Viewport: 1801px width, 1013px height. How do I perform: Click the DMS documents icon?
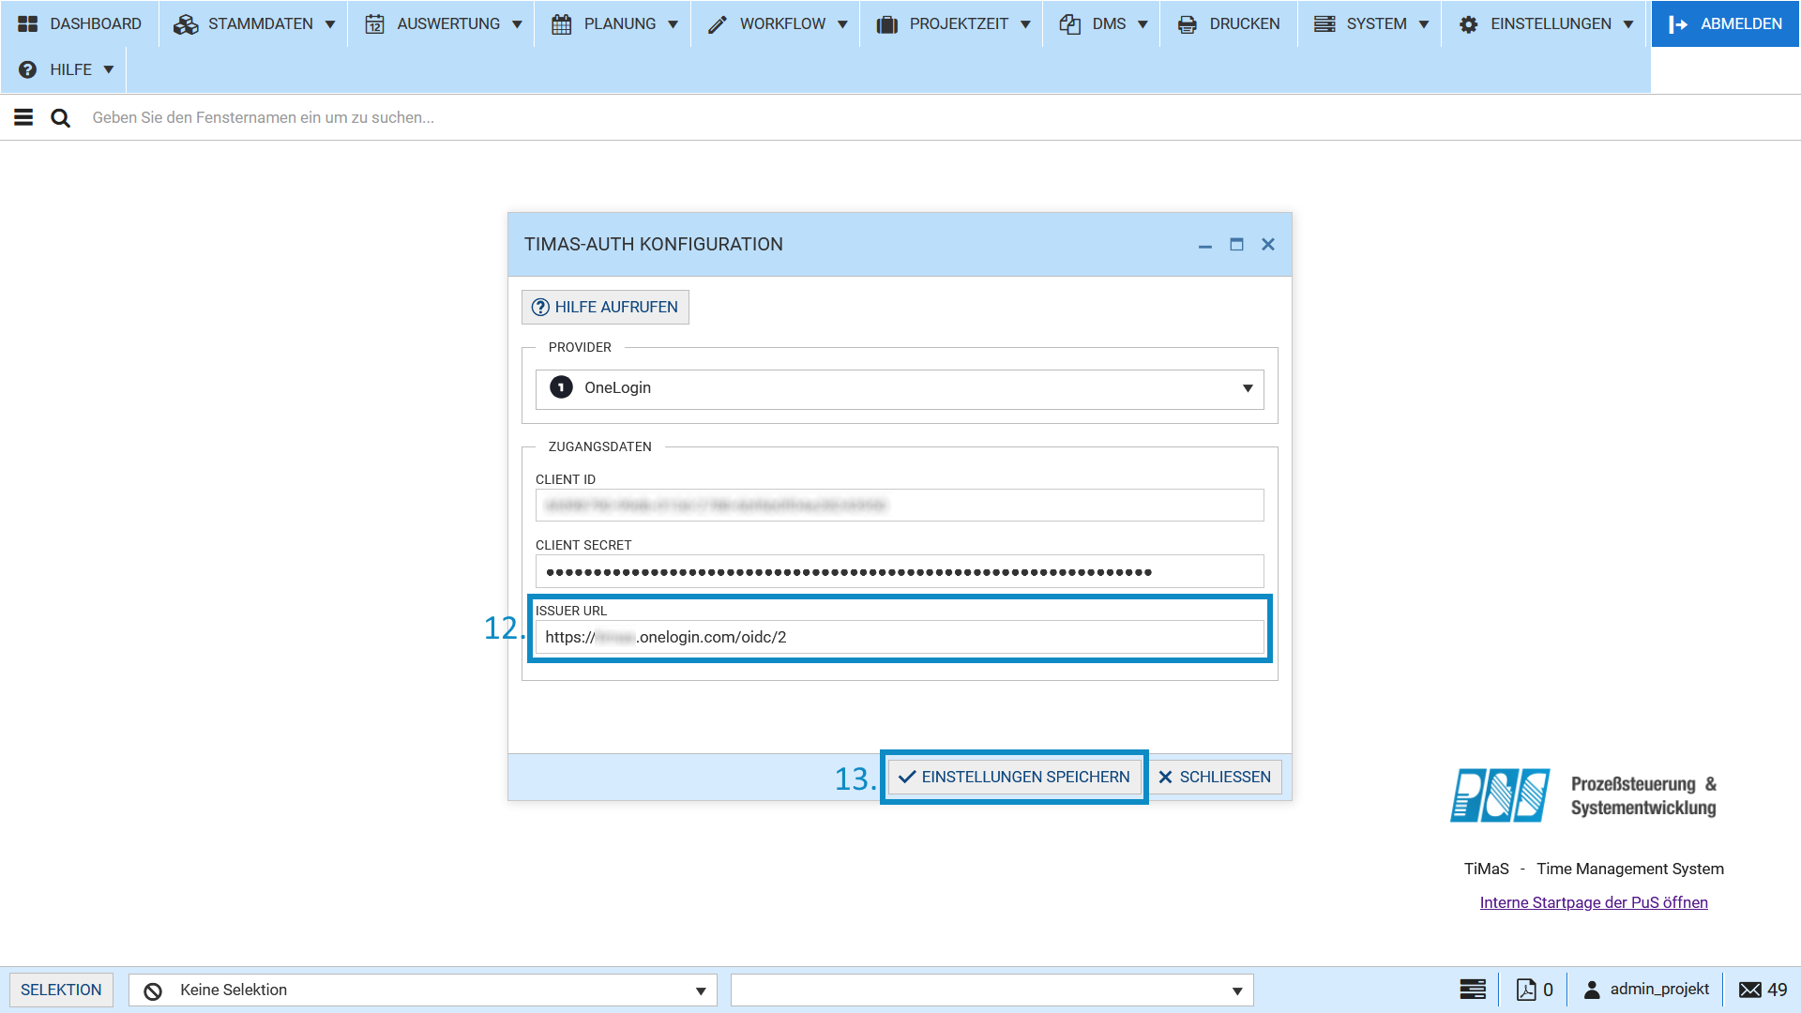click(x=1070, y=24)
